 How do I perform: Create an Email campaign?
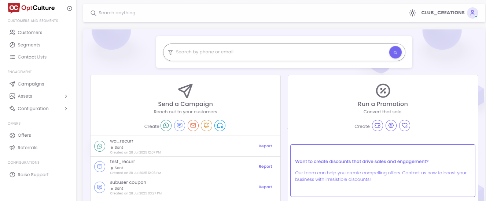pos(193,126)
